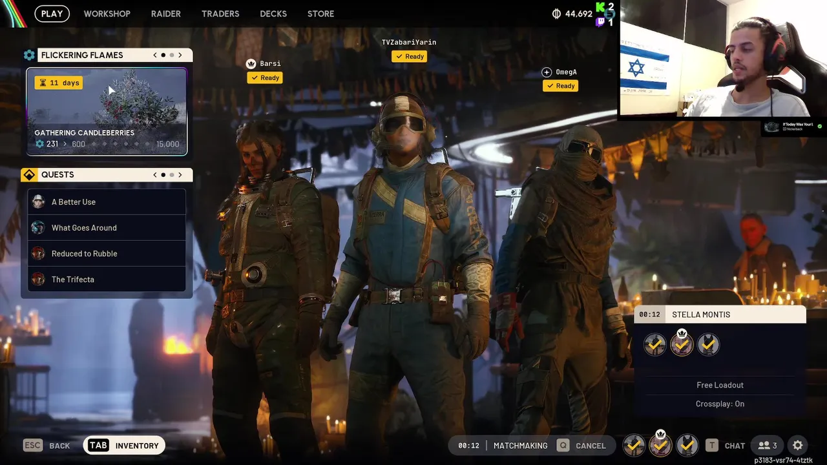Click the Flickering Flames event gear icon
The image size is (827, 465).
click(29, 56)
